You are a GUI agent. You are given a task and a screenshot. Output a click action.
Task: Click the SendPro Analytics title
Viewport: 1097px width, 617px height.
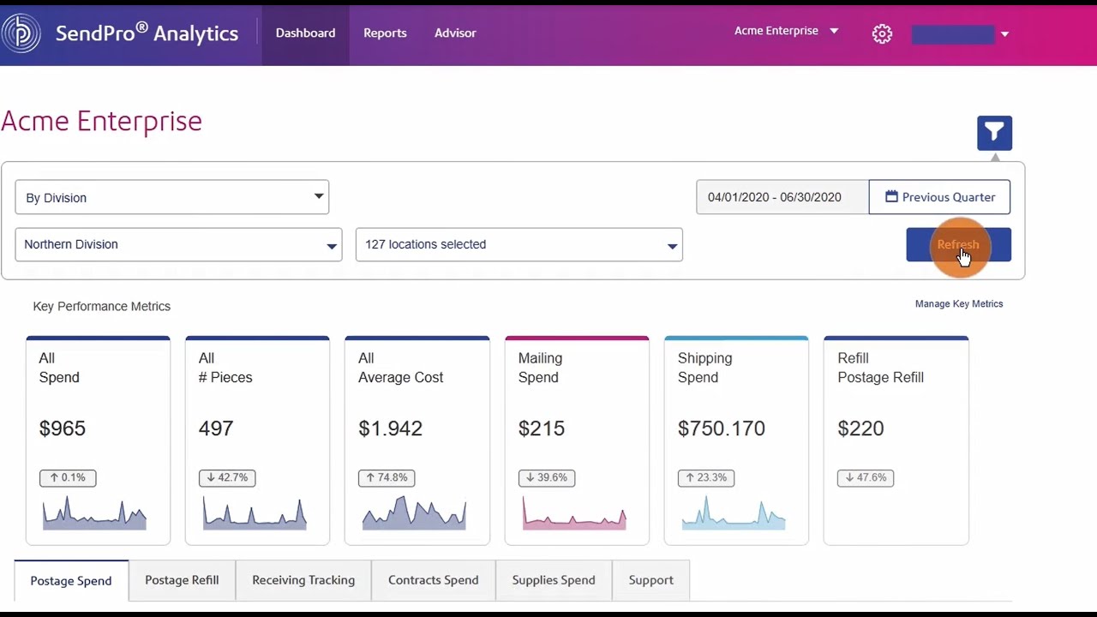tap(147, 33)
